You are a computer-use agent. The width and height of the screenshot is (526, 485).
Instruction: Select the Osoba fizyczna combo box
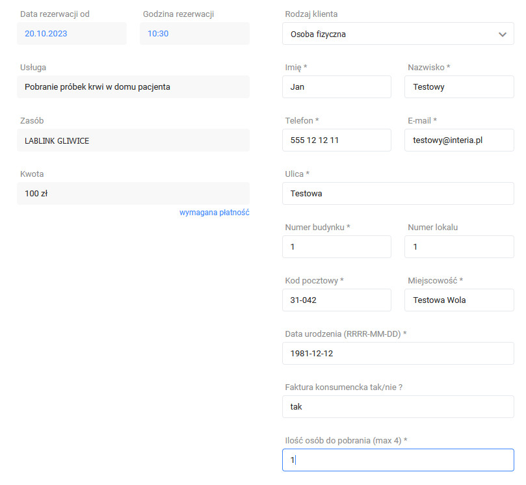point(398,34)
